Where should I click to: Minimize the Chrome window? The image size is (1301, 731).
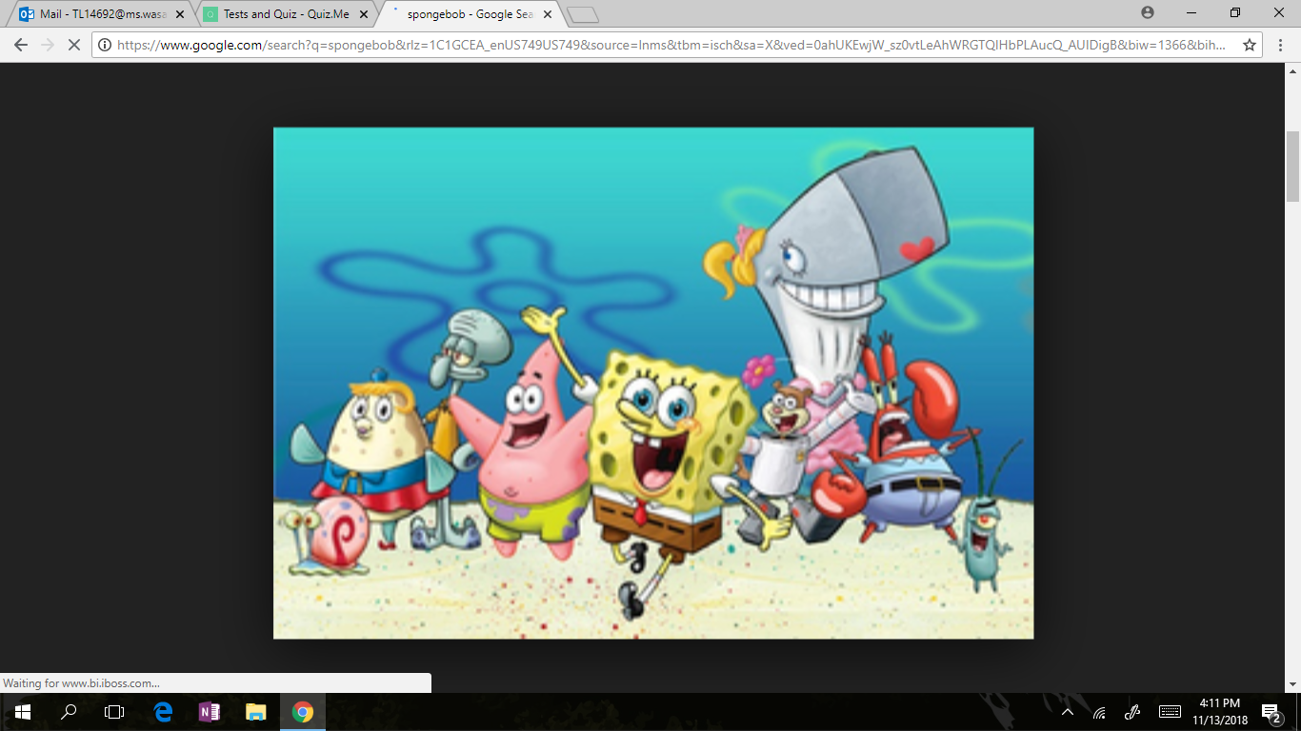tap(1191, 12)
